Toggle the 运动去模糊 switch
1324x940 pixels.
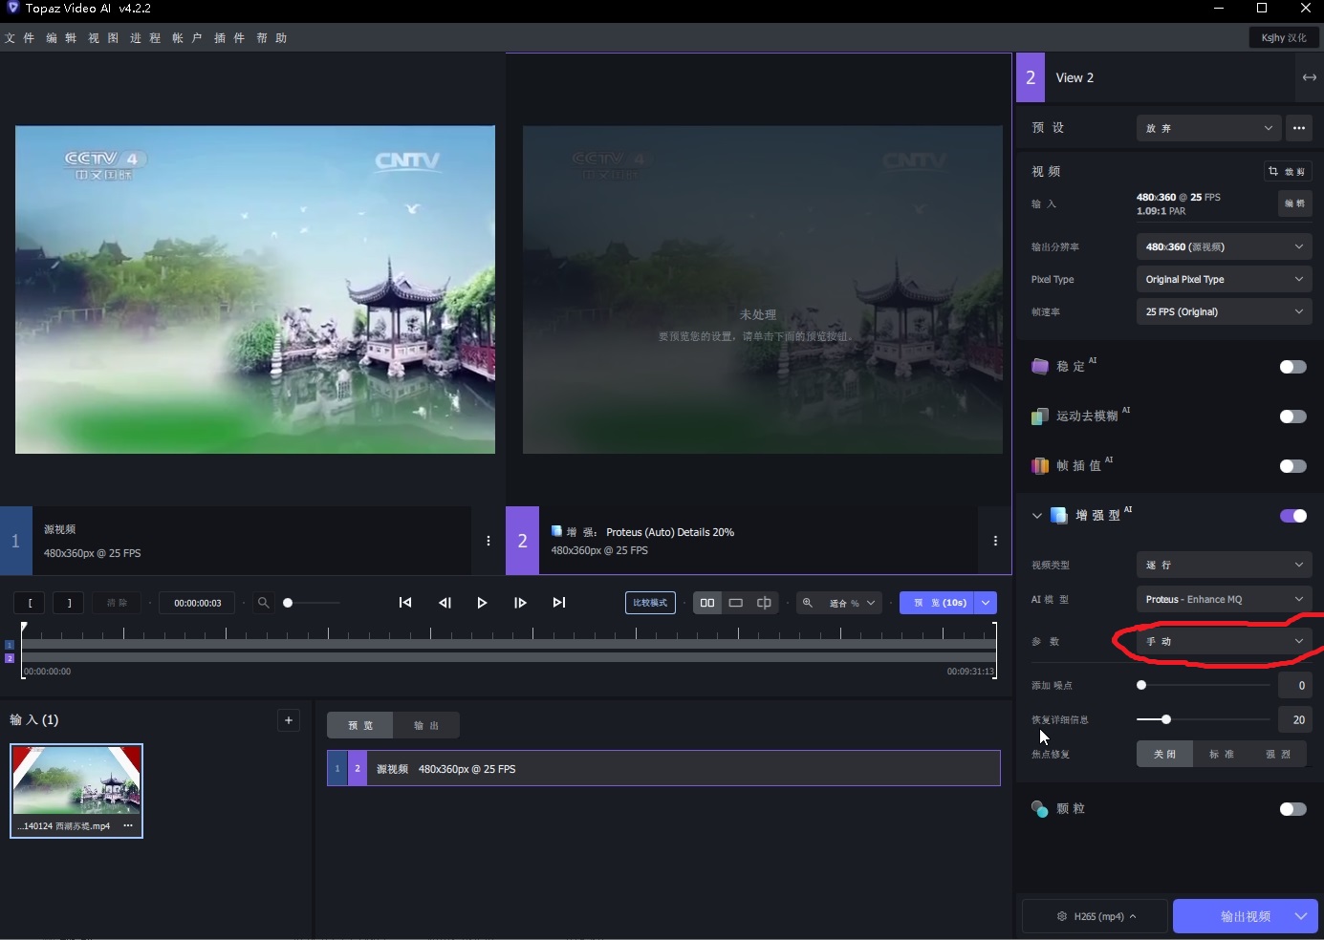1292,417
